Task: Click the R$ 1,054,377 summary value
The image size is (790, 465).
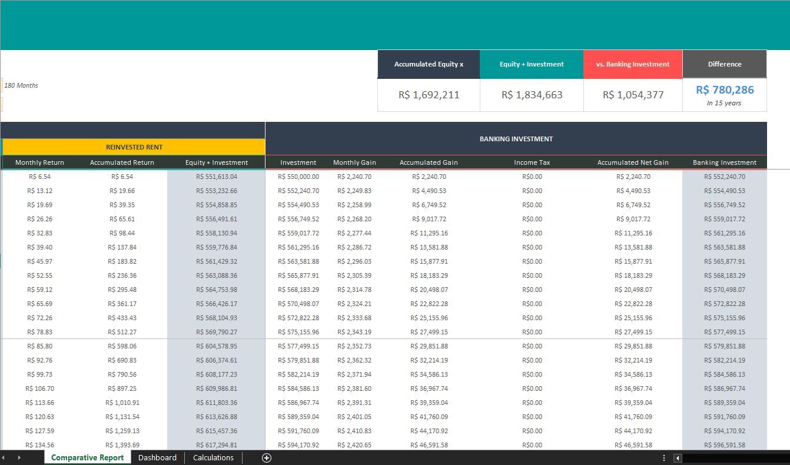Action: pyautogui.click(x=633, y=95)
